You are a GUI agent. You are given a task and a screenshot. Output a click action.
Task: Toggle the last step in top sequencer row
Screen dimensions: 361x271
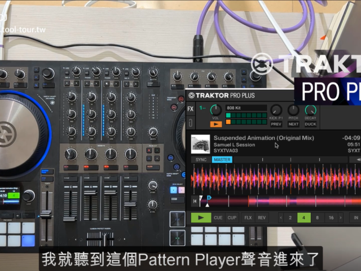265,115
